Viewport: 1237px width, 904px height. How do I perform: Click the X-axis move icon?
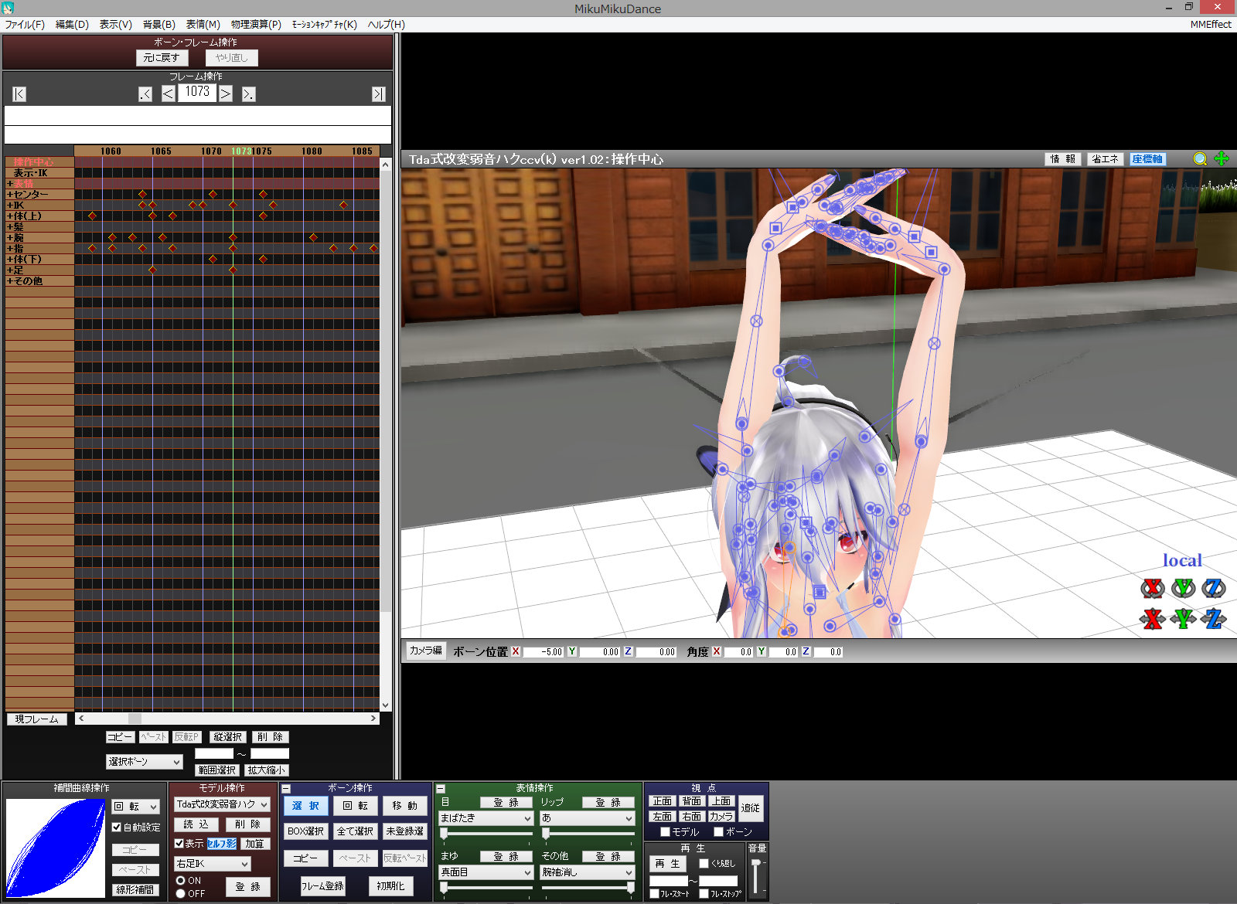coord(1152,619)
